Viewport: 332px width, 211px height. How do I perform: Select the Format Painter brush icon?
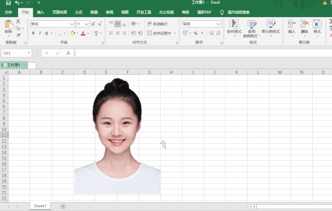[x=18, y=35]
